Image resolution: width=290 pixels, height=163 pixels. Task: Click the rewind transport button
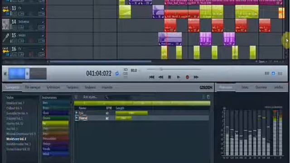(161, 77)
